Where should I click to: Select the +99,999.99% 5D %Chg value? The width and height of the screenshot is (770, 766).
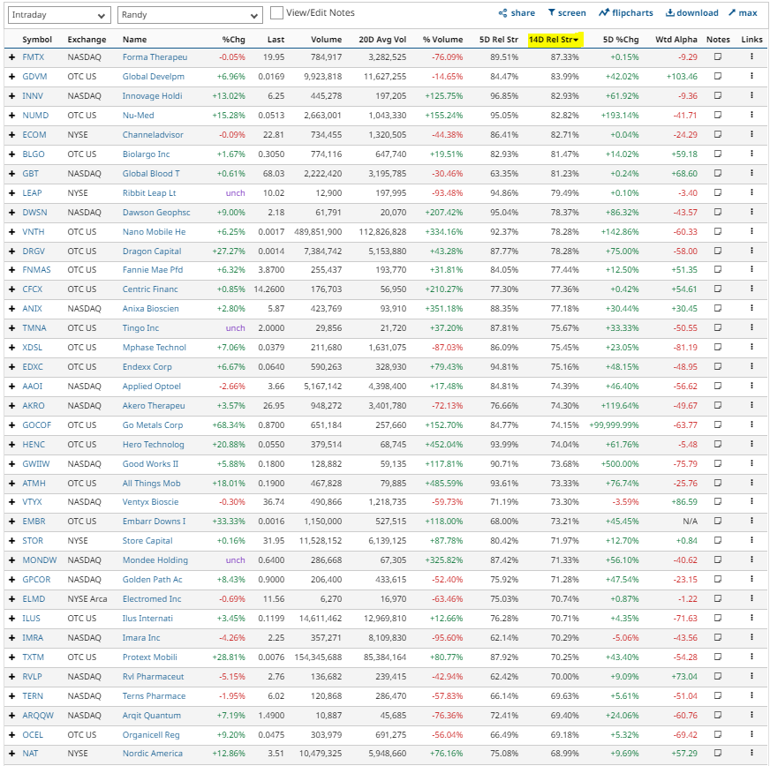coord(614,425)
